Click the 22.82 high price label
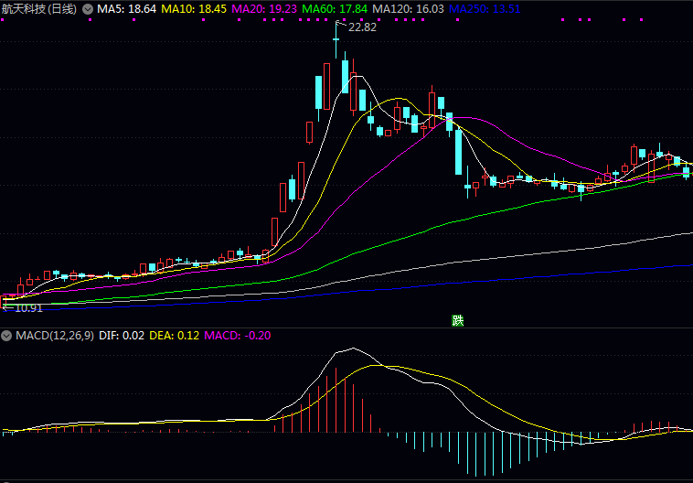 tap(362, 27)
